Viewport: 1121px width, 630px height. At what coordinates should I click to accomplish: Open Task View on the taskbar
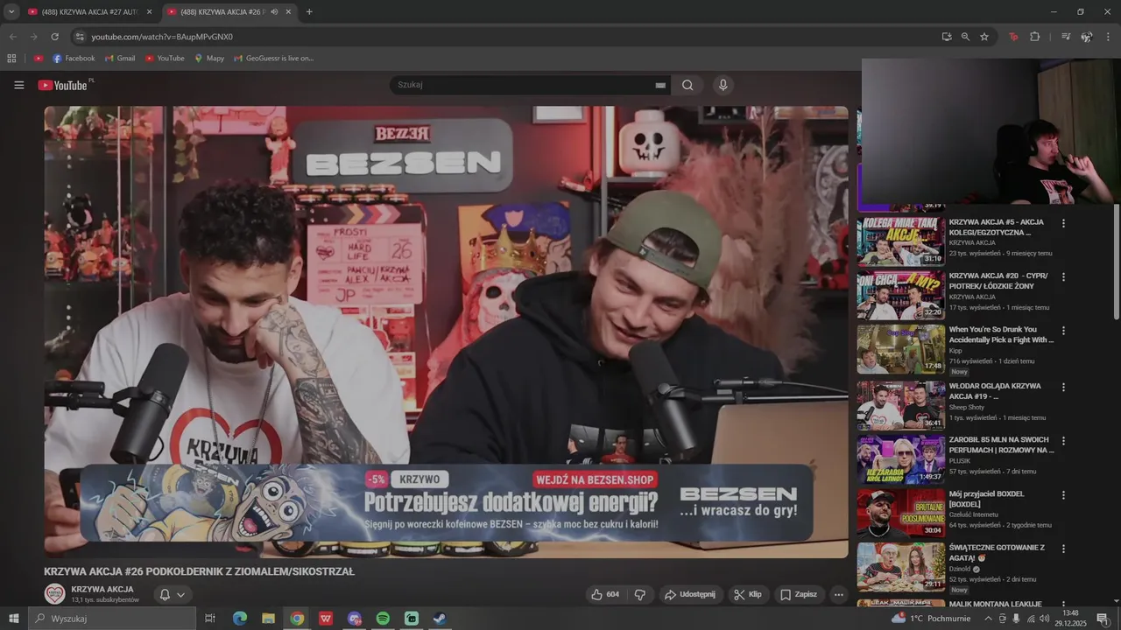click(x=210, y=619)
